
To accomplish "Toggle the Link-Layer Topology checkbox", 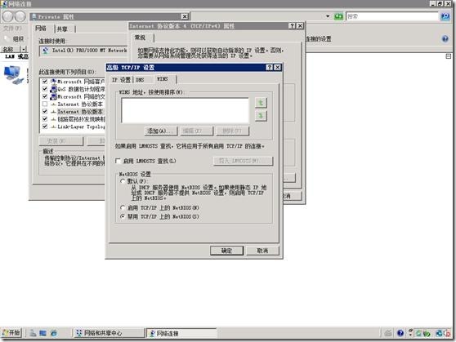I will tap(45, 127).
